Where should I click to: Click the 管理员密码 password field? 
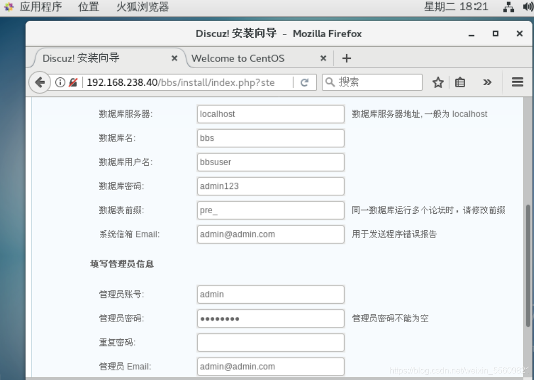coord(271,319)
